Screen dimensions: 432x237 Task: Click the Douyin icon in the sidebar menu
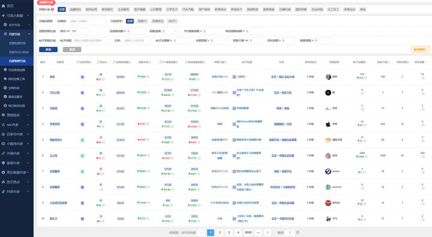click(x=4, y=191)
